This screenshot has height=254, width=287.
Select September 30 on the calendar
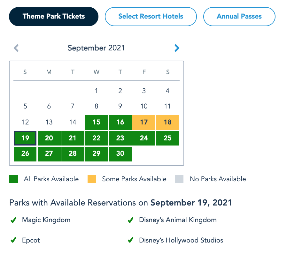tap(120, 154)
